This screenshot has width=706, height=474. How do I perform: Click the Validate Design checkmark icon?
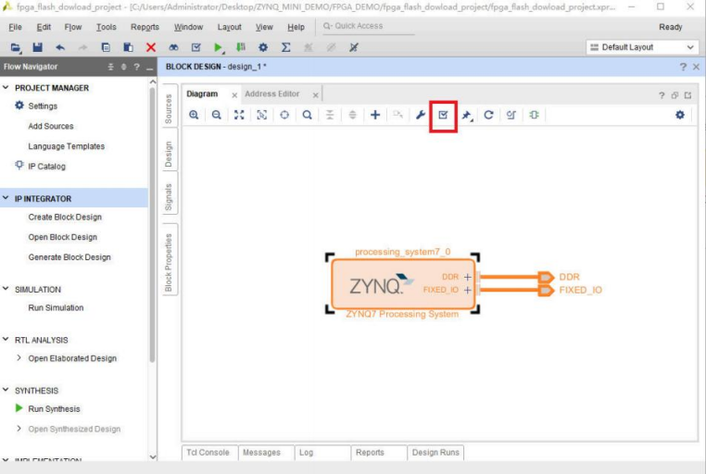[444, 115]
